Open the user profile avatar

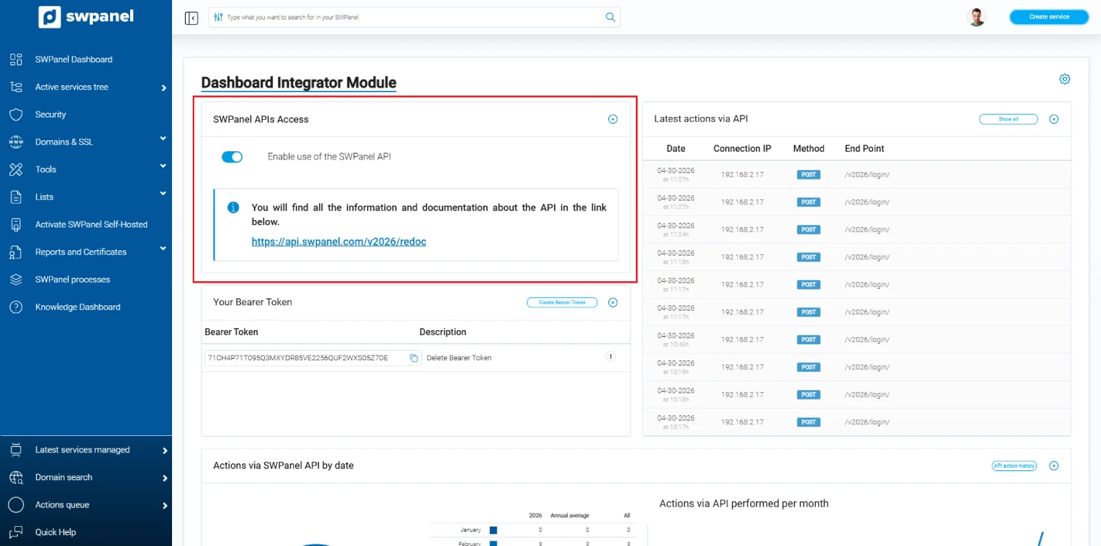[x=976, y=17]
